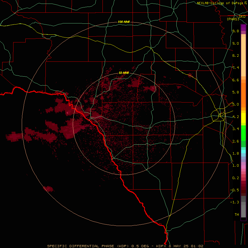
Task: Click the 6.6 value on the color scale
Action: (x=236, y=80)
